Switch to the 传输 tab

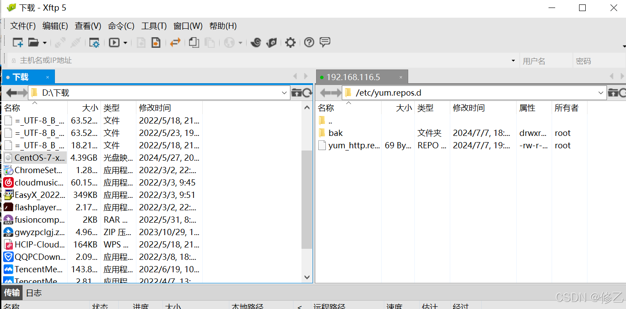click(x=12, y=293)
